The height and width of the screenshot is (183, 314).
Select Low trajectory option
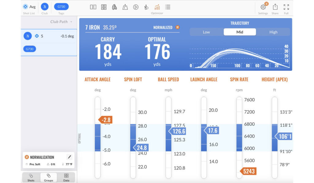(206, 32)
